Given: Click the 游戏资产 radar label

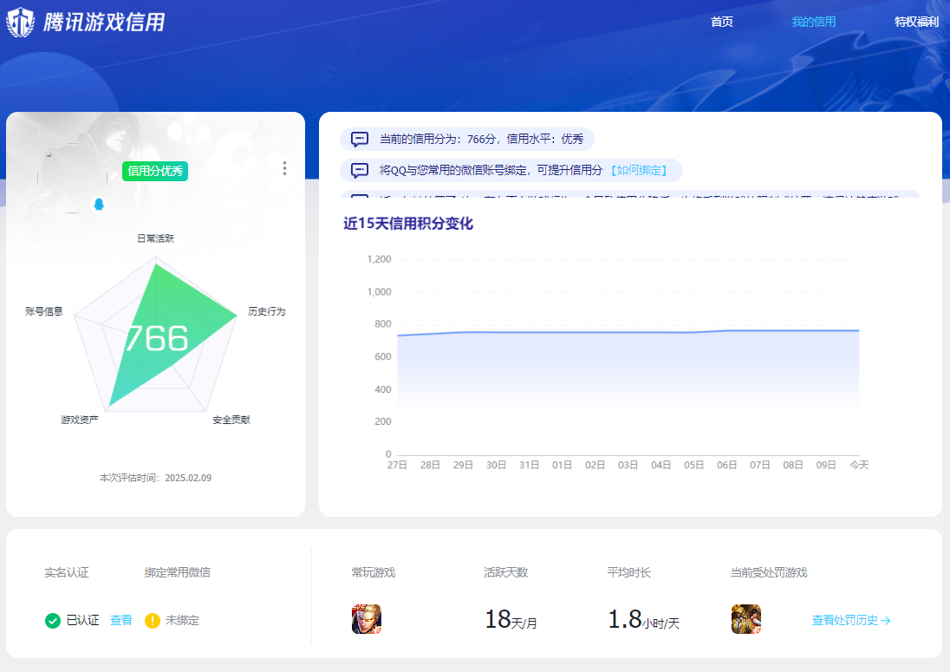Looking at the screenshot, I should (x=80, y=420).
